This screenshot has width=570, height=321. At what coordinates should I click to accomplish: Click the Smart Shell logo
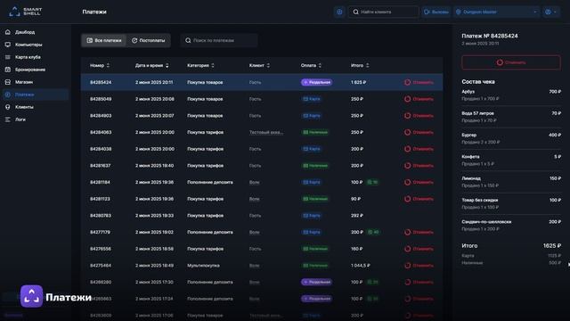click(26, 12)
